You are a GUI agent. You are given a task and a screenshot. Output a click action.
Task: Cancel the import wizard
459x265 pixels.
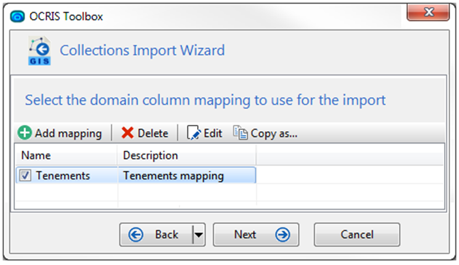(357, 234)
